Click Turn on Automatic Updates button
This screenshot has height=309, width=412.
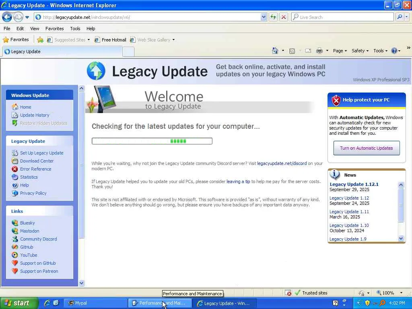click(x=367, y=148)
